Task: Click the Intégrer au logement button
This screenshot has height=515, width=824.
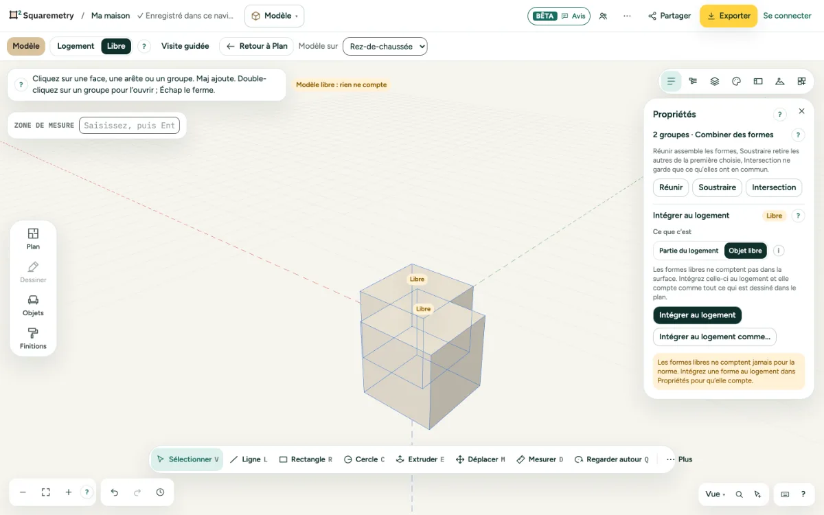Action: (x=697, y=315)
